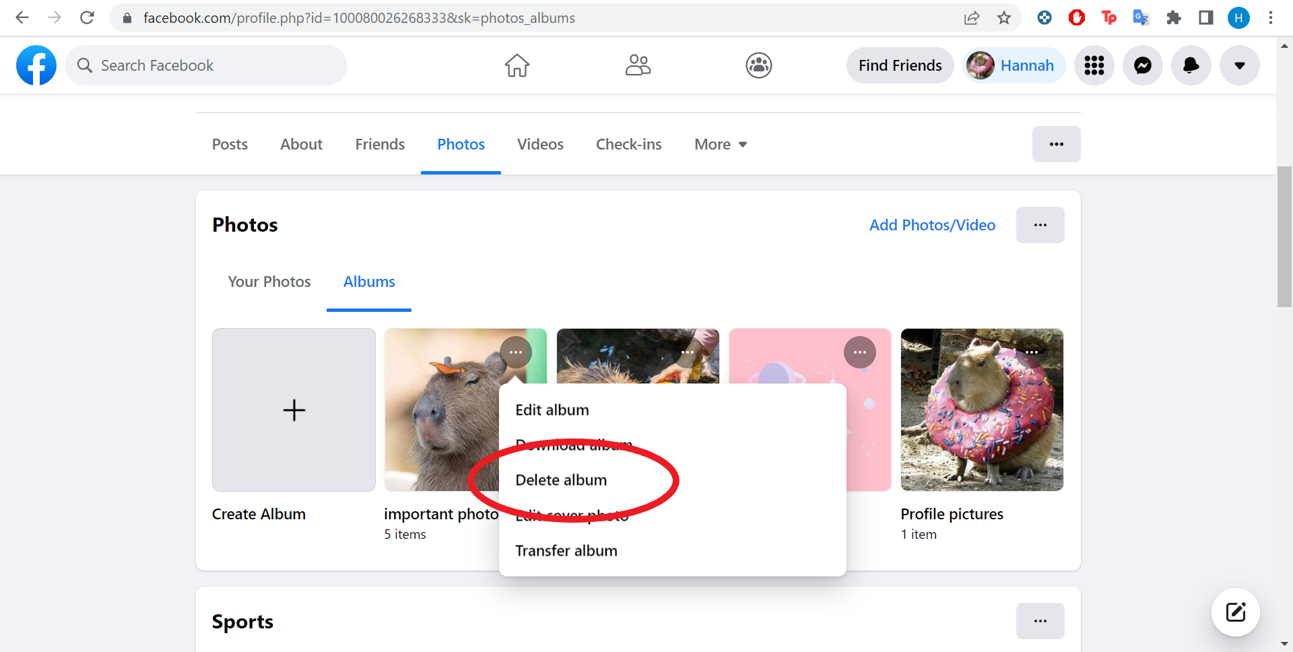Expand the More dropdown in profile tabs
Image resolution: width=1293 pixels, height=652 pixels.
tap(721, 144)
